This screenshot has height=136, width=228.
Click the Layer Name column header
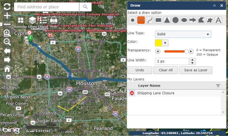tap(179, 86)
